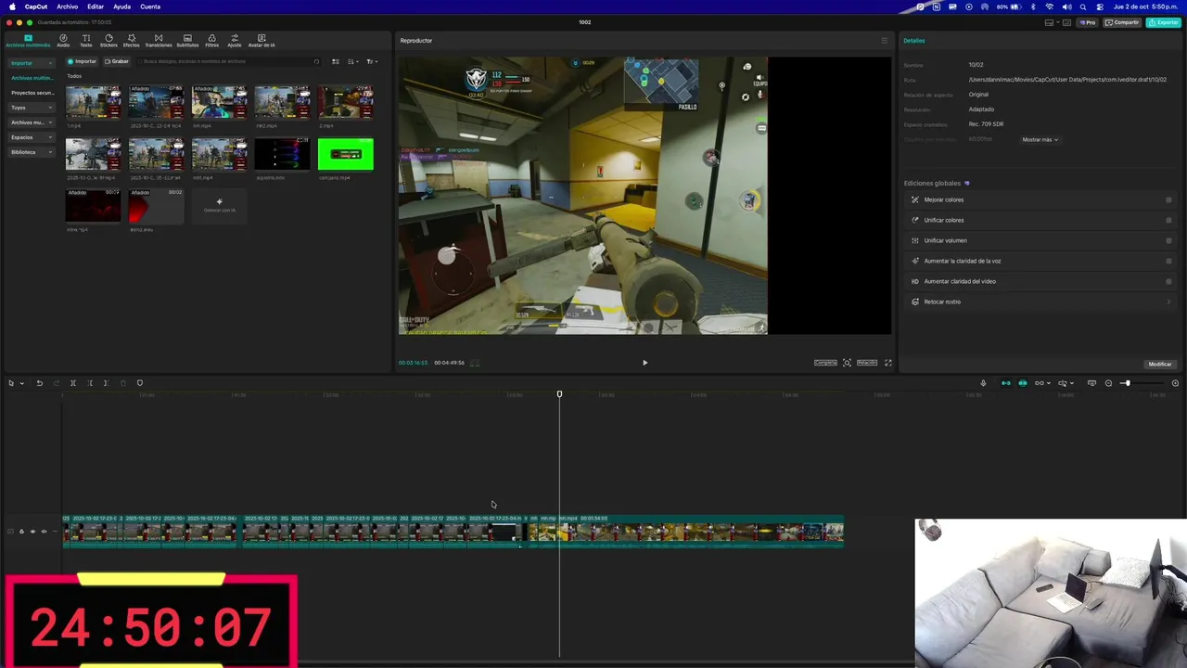This screenshot has height=668, width=1187.
Task: Toggle auto snapping in timeline toolbar
Action: tap(1023, 383)
